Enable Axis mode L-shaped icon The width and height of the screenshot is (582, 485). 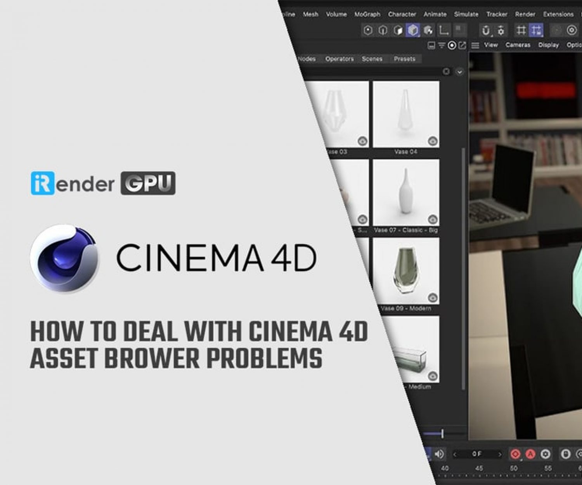point(443,30)
